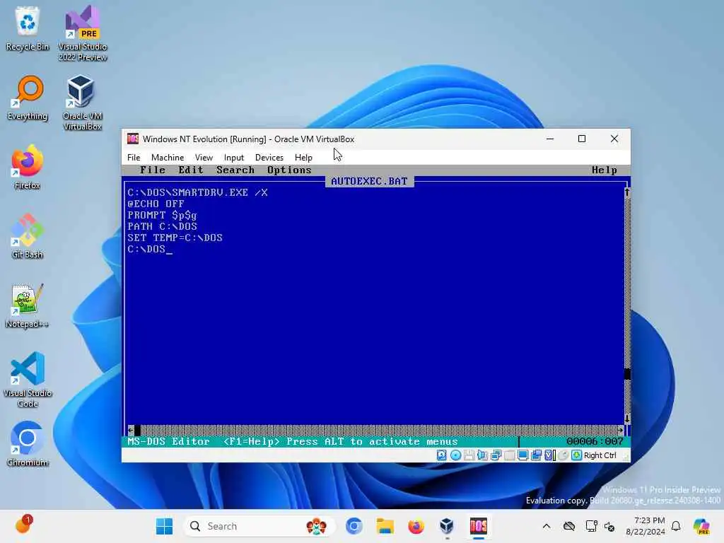Click the OneDrive cloud tray icon
This screenshot has height=543, width=724.
click(569, 526)
